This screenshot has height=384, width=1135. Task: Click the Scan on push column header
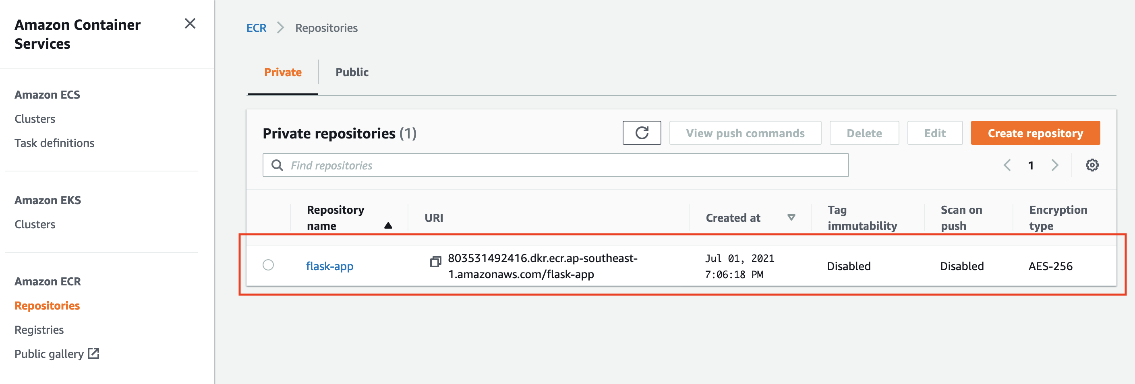961,217
